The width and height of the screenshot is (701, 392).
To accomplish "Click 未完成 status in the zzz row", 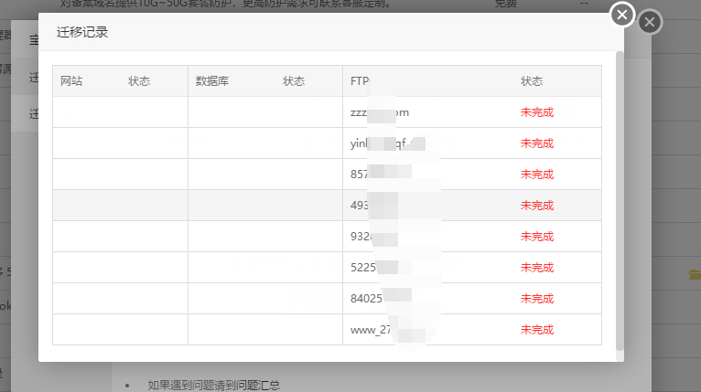I will tap(537, 112).
